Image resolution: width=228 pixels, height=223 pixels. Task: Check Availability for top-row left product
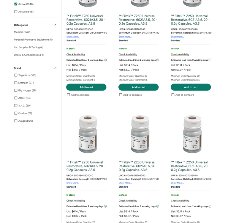pos(76,54)
